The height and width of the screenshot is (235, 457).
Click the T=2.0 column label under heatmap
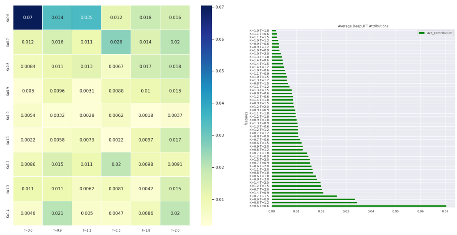175,230
